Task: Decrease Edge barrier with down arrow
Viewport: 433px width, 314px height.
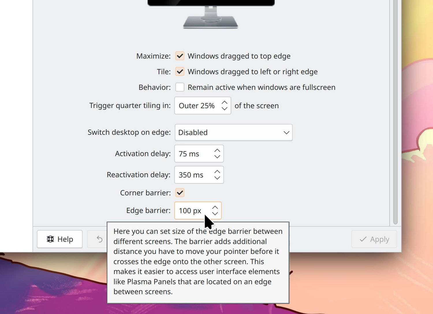Action: coord(215,214)
